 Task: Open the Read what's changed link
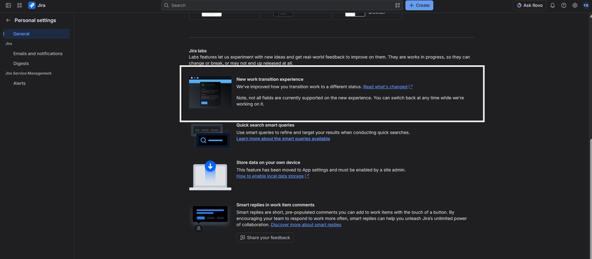(x=385, y=87)
